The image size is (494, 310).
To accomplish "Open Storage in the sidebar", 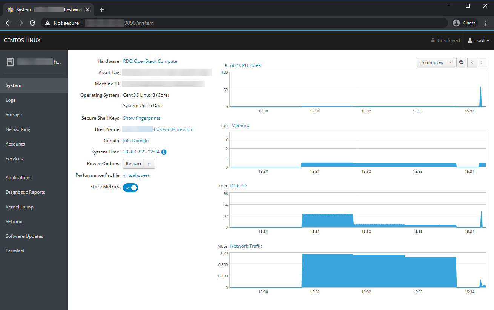I will (34, 115).
